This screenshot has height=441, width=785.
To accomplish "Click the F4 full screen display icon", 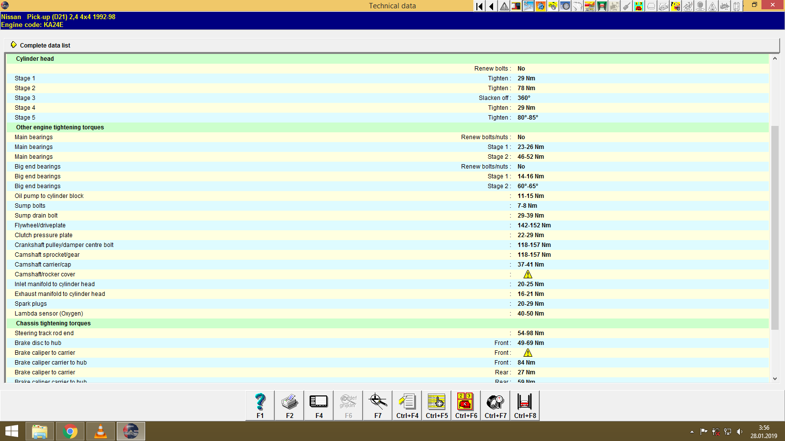I will [x=318, y=405].
